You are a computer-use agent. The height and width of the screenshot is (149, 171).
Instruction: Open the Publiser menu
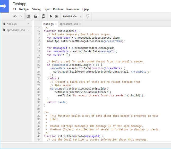point(58,9)
